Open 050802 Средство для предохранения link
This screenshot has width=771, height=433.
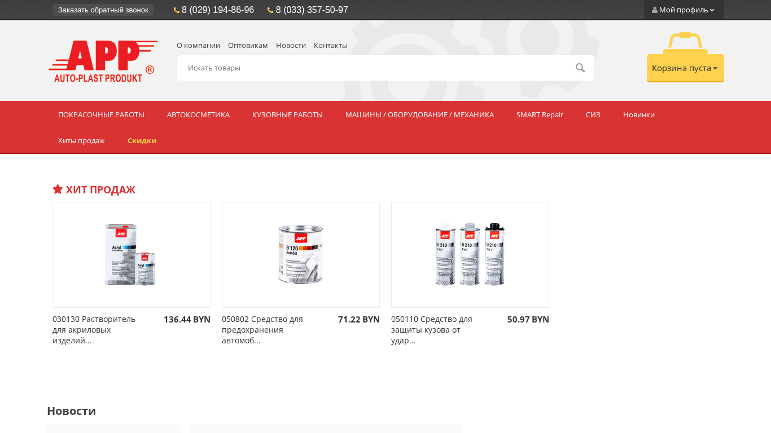262,330
